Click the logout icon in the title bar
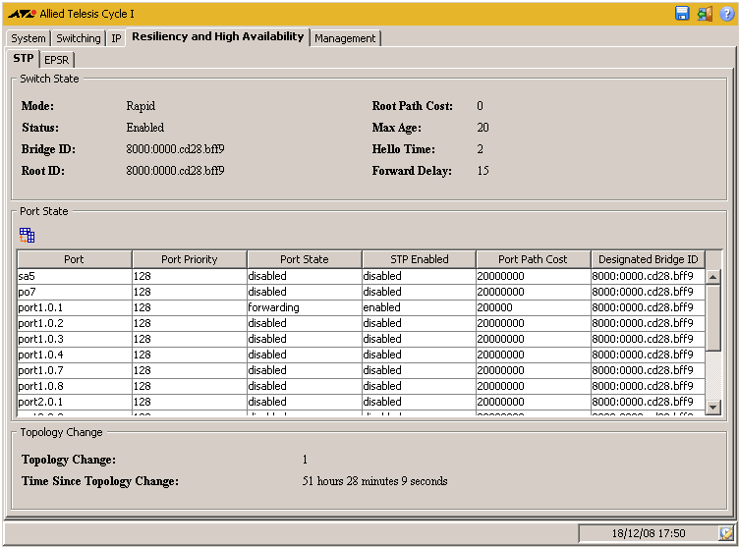 [x=705, y=14]
